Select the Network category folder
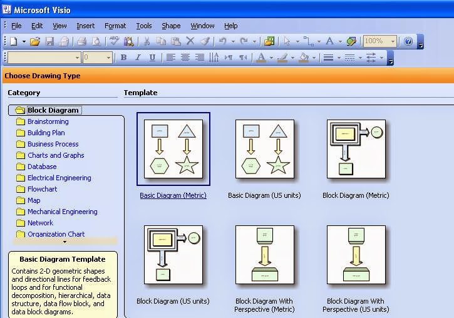The image size is (454, 318). (21, 223)
